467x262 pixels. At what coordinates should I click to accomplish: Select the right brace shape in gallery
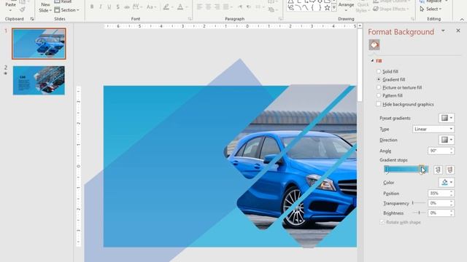320,8
